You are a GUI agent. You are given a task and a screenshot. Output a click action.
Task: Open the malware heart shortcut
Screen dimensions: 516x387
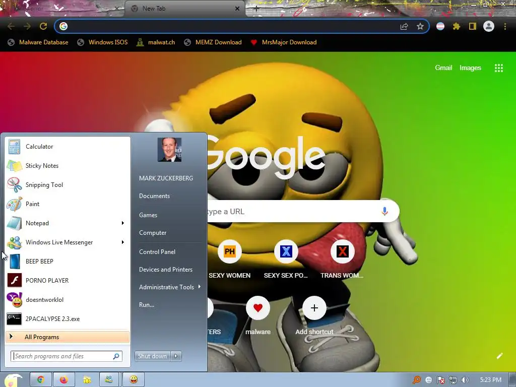(x=257, y=308)
